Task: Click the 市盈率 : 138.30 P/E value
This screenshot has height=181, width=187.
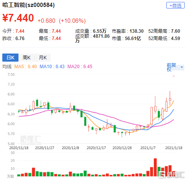Action: tap(128, 31)
